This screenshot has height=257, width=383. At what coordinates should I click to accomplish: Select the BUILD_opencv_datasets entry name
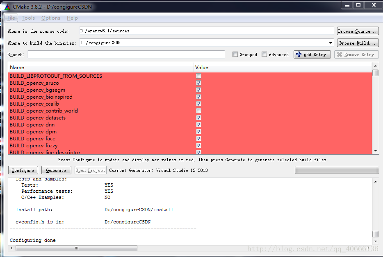(x=38, y=118)
